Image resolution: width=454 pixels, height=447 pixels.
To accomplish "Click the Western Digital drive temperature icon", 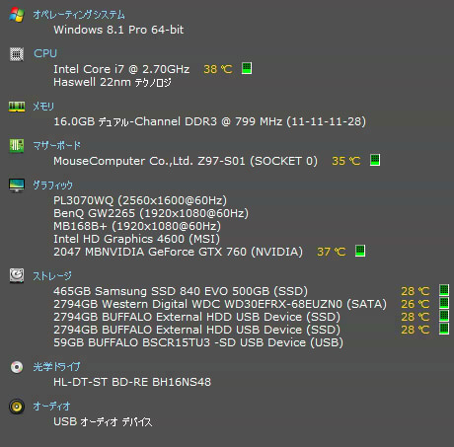I will 444,303.
